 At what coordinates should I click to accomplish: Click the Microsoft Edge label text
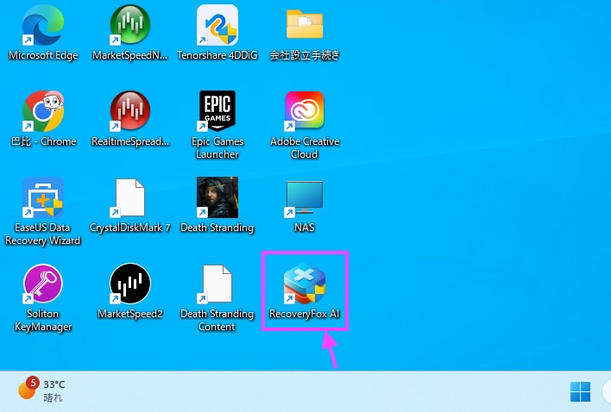(43, 55)
